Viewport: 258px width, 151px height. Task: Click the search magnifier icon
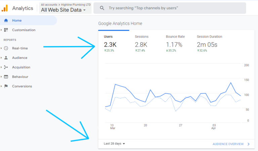102,8
